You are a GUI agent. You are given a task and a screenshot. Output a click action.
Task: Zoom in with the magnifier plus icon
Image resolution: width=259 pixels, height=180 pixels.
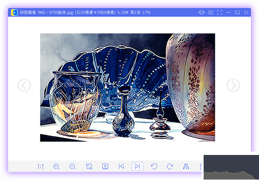click(x=56, y=166)
